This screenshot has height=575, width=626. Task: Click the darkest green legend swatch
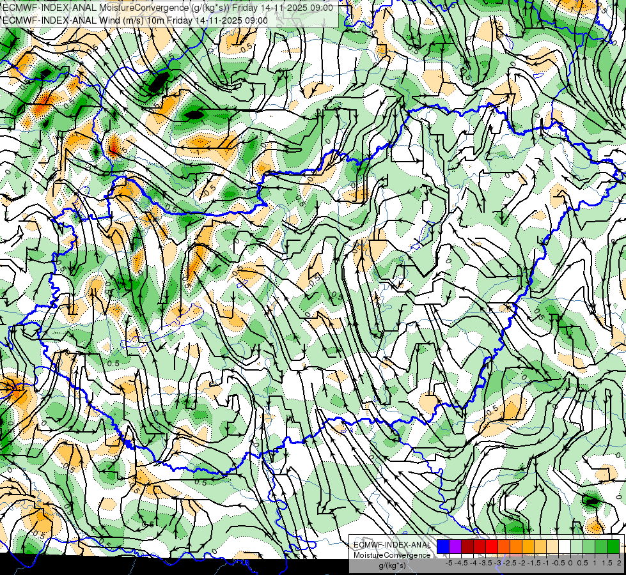[x=613, y=547]
